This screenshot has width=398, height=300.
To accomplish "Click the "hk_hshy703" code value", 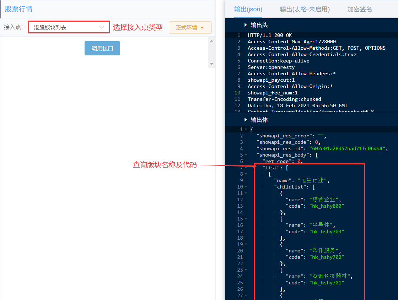I will pos(327,231).
